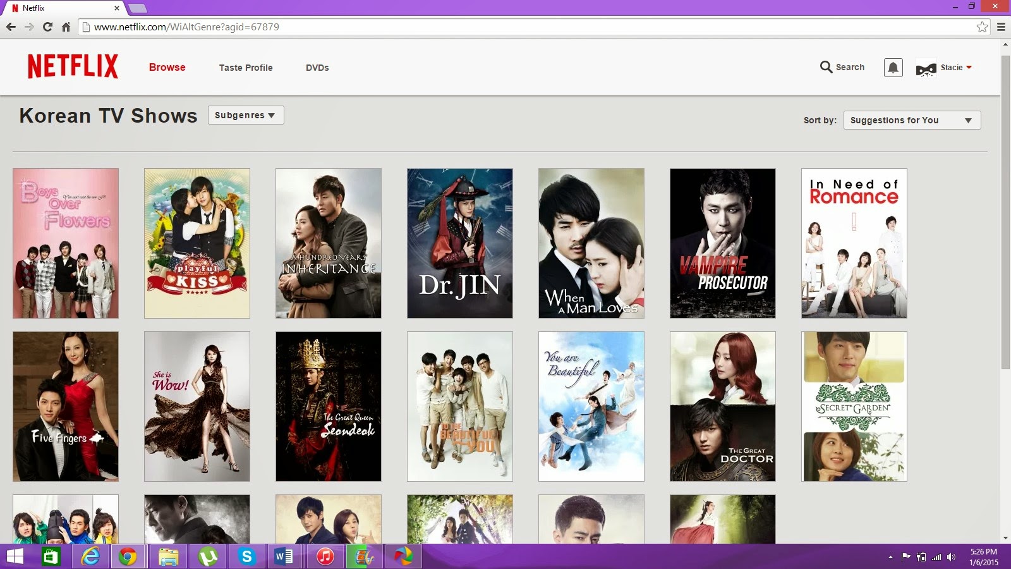Click the page vertical scrollbar thumb

coord(1005,212)
